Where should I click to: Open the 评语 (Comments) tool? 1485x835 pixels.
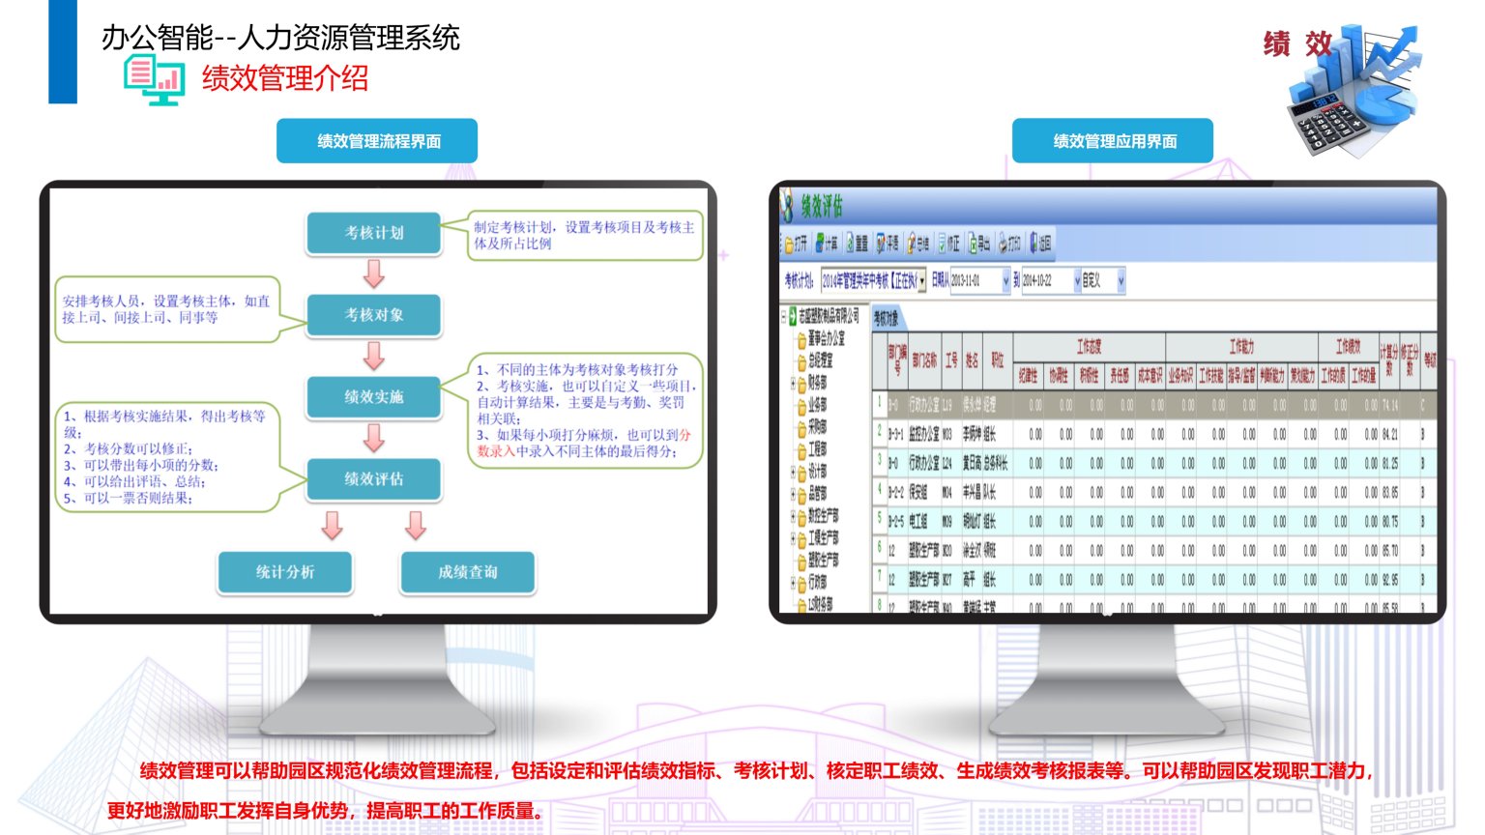coord(890,242)
